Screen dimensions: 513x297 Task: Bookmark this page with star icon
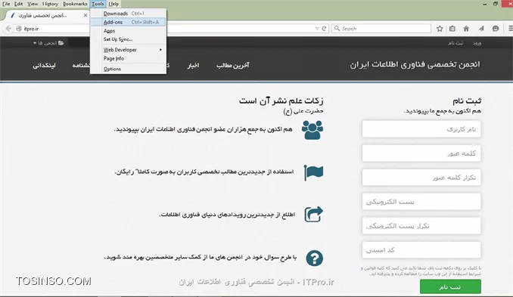(440, 29)
